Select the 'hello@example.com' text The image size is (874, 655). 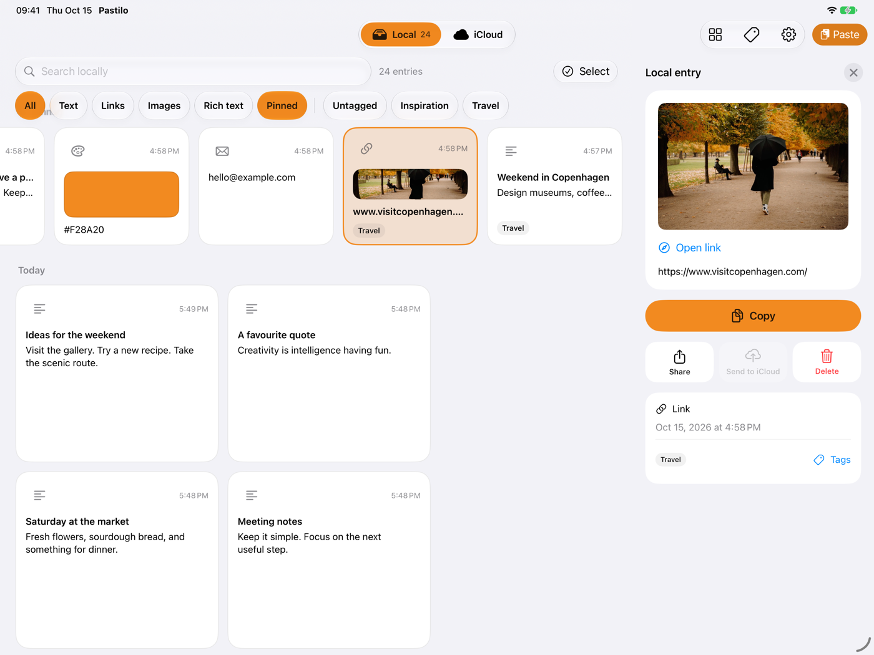point(252,178)
